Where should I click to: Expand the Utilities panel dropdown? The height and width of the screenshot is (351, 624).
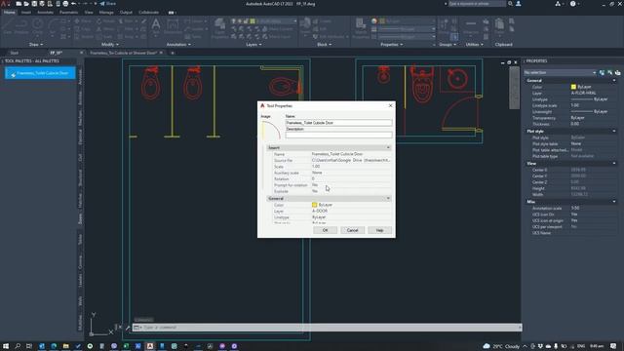click(474, 45)
